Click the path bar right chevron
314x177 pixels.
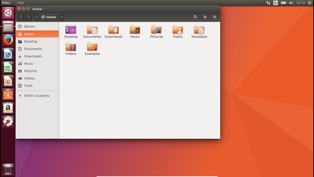point(61,17)
